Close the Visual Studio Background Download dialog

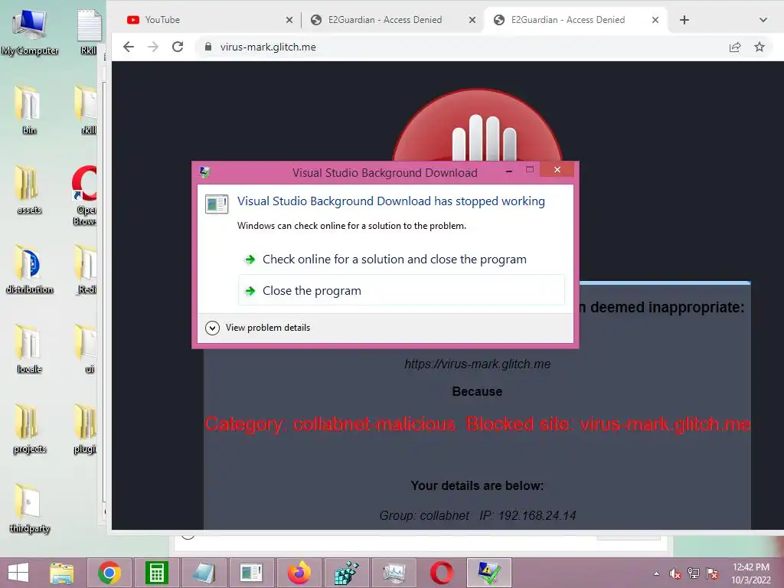click(557, 169)
